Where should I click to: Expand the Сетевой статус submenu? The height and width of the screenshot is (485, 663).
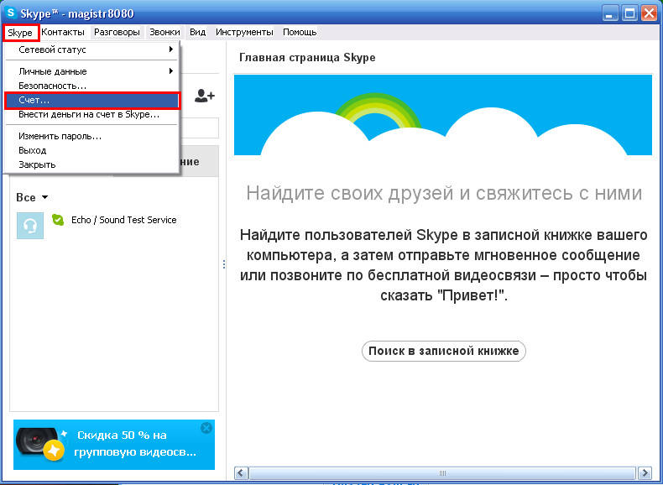pyautogui.click(x=92, y=50)
